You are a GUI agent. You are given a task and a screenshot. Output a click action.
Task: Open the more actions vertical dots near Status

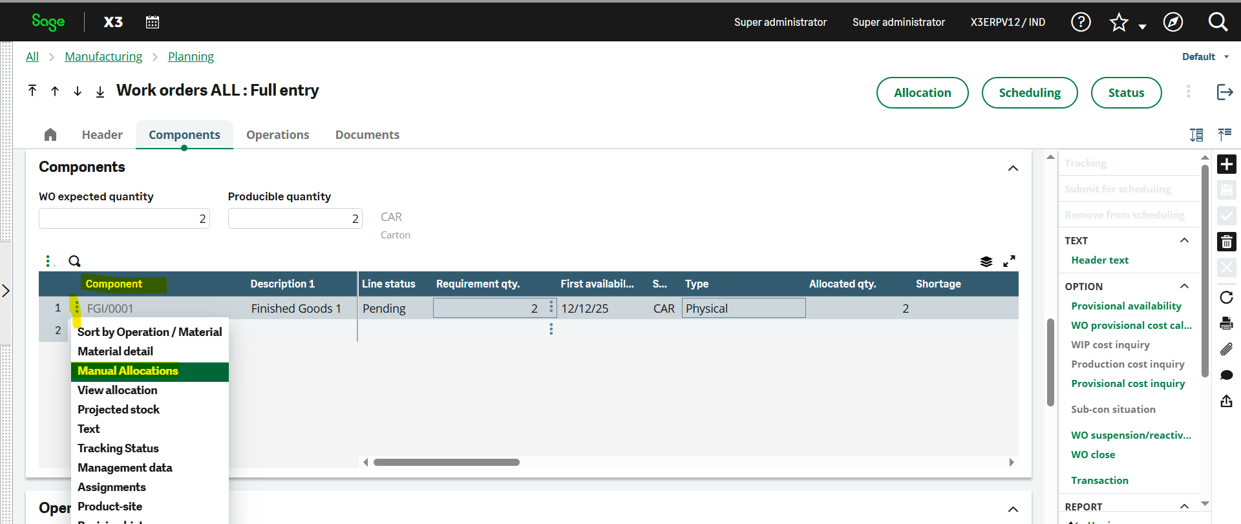1188,92
